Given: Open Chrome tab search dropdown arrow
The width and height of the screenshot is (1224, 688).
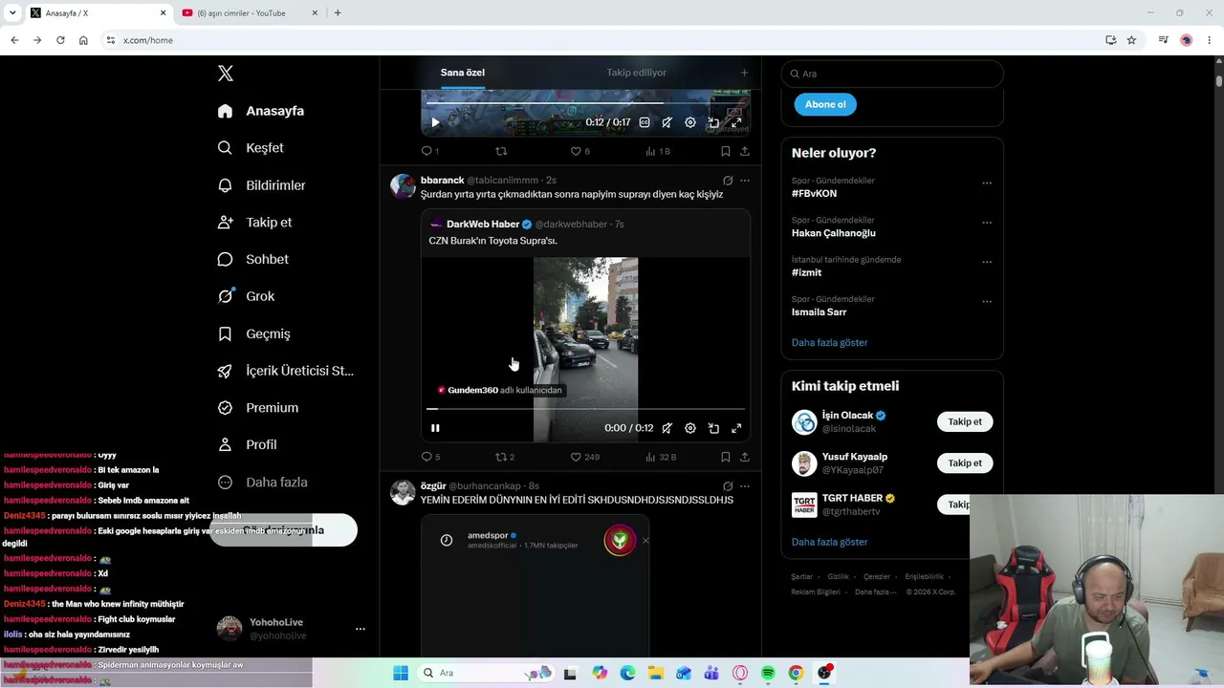Looking at the screenshot, I should pos(12,12).
